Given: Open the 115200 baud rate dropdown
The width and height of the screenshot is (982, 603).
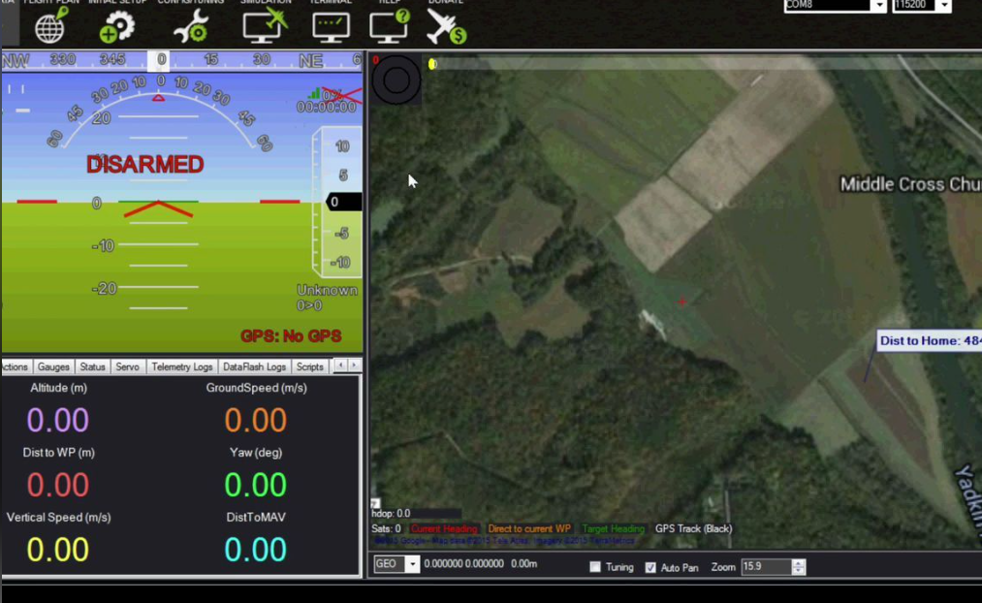Looking at the screenshot, I should point(944,6).
